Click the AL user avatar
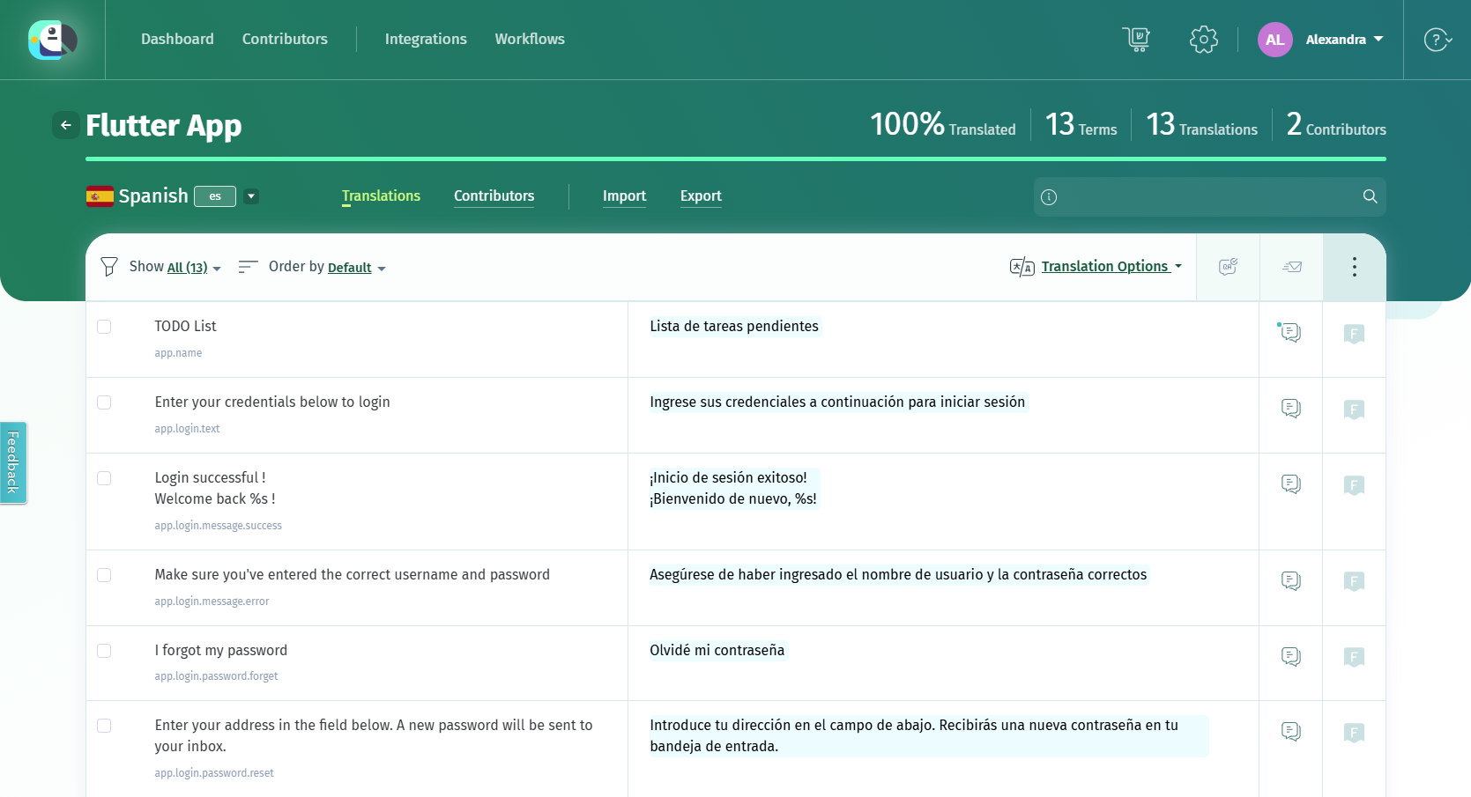1471x797 pixels. tap(1274, 40)
